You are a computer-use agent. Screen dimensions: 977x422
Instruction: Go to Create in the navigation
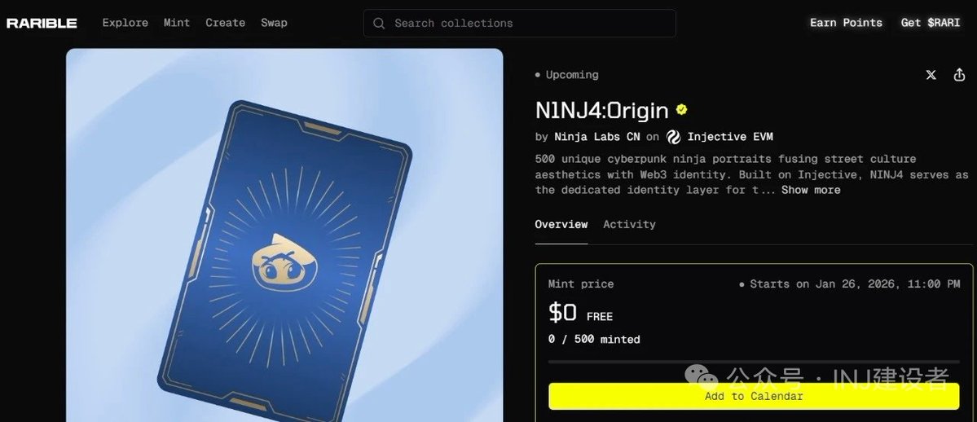[x=225, y=23]
